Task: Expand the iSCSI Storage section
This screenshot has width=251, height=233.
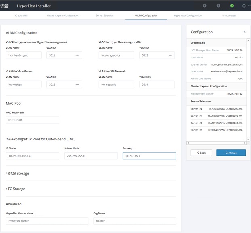Action: pyautogui.click(x=17, y=174)
